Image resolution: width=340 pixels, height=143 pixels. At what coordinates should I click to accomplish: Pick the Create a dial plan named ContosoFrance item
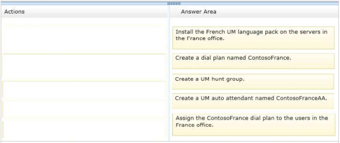click(x=253, y=61)
